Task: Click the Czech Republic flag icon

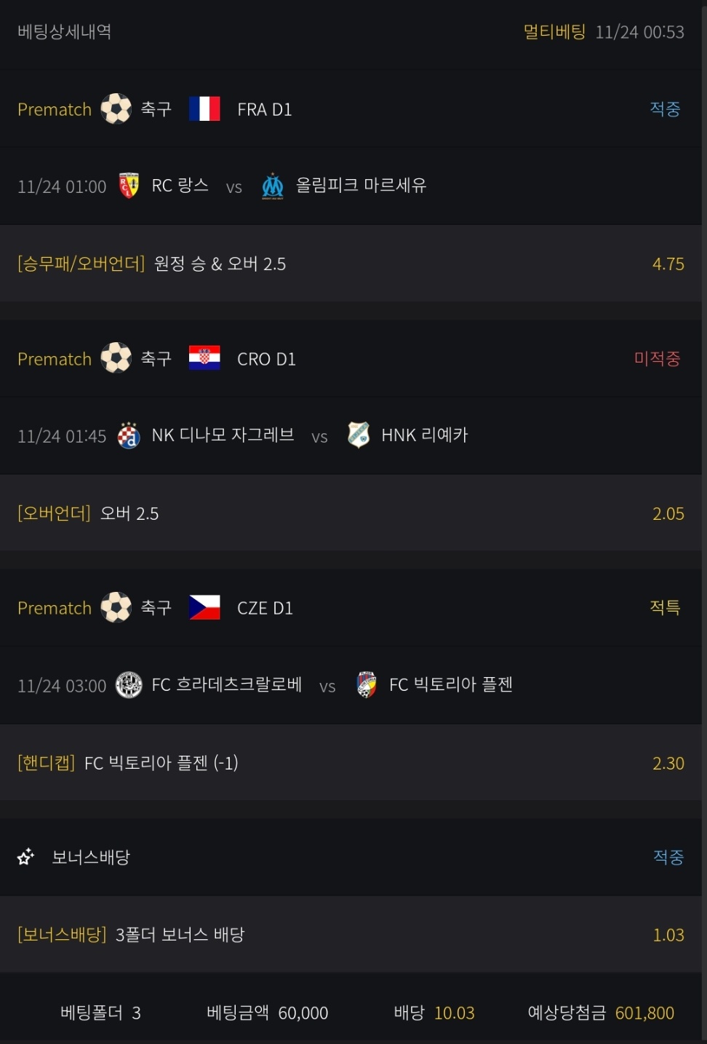Action: [x=204, y=607]
